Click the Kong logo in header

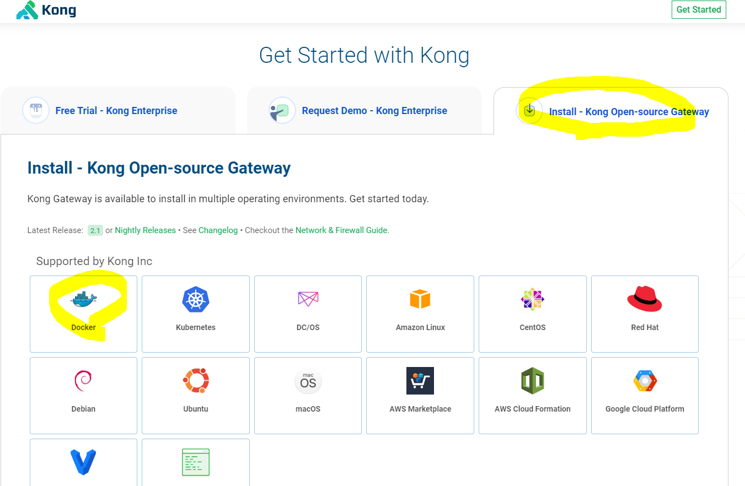[x=46, y=10]
